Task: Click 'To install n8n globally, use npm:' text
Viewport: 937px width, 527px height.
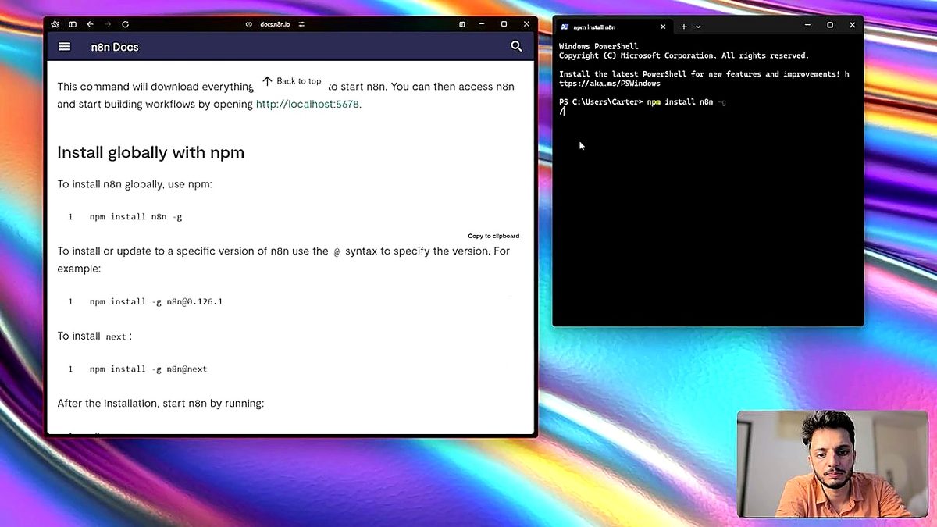Action: [134, 184]
